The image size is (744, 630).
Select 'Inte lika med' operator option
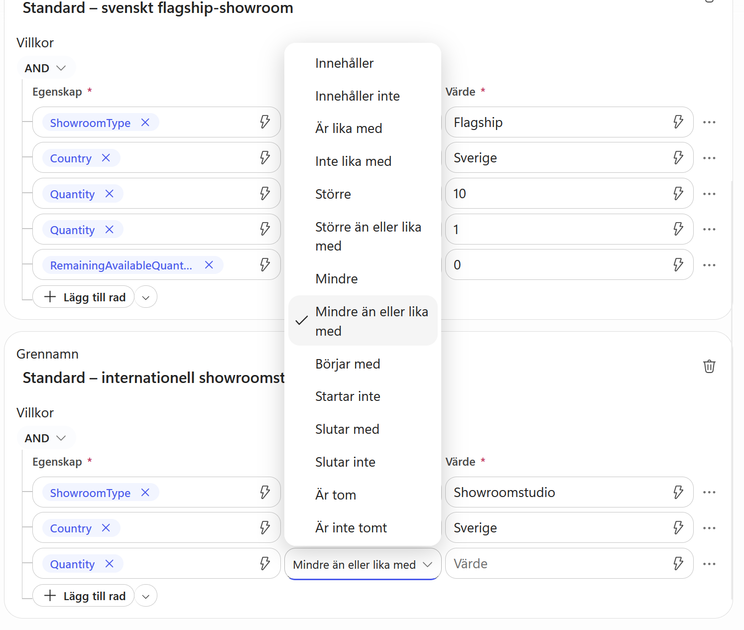coord(363,161)
